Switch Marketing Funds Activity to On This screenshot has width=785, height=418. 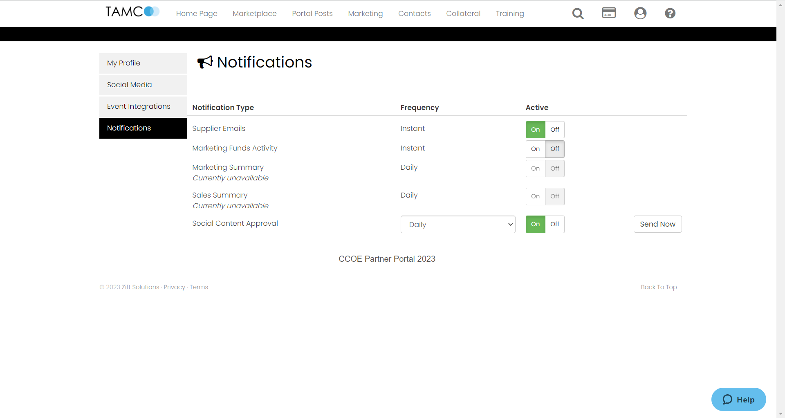[535, 149]
